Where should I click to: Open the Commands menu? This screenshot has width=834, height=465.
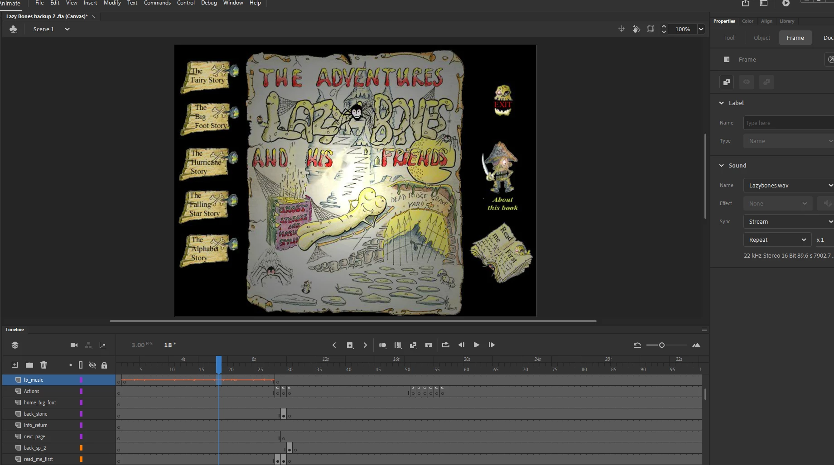coord(157,3)
